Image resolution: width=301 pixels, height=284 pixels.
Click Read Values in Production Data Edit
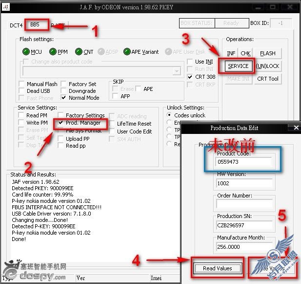coord(218,268)
